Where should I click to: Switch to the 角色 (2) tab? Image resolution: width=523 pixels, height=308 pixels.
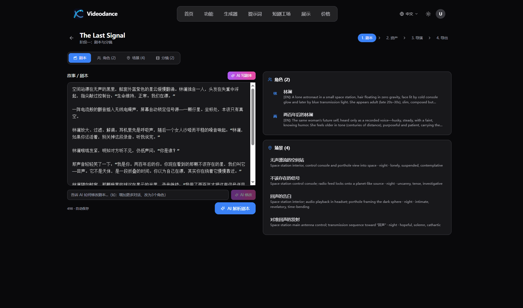(x=106, y=58)
